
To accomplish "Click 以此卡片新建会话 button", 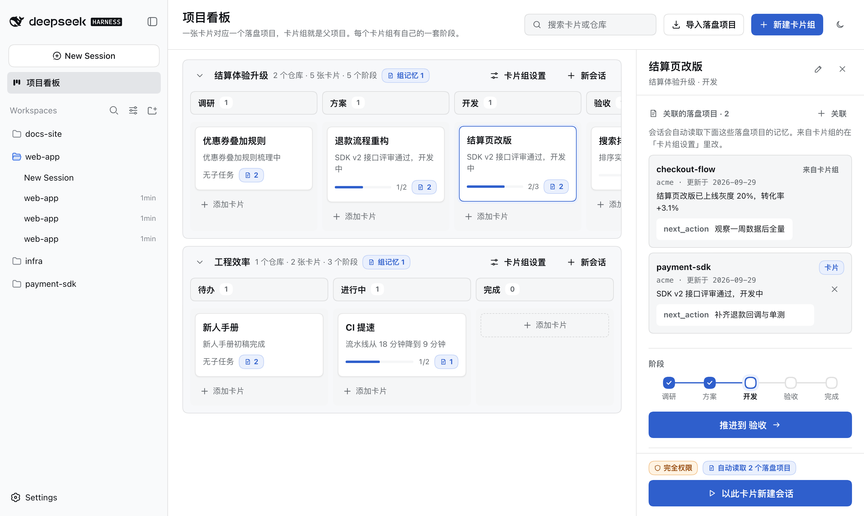I will (x=750, y=493).
